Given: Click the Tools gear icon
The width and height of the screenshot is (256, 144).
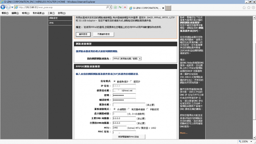Looking at the screenshot, I should 253,8.
